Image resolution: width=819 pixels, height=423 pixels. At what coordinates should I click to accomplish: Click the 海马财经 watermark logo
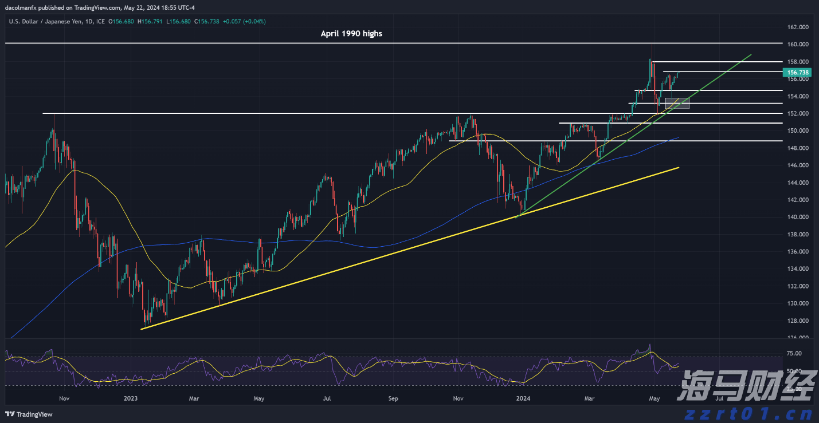click(745, 389)
